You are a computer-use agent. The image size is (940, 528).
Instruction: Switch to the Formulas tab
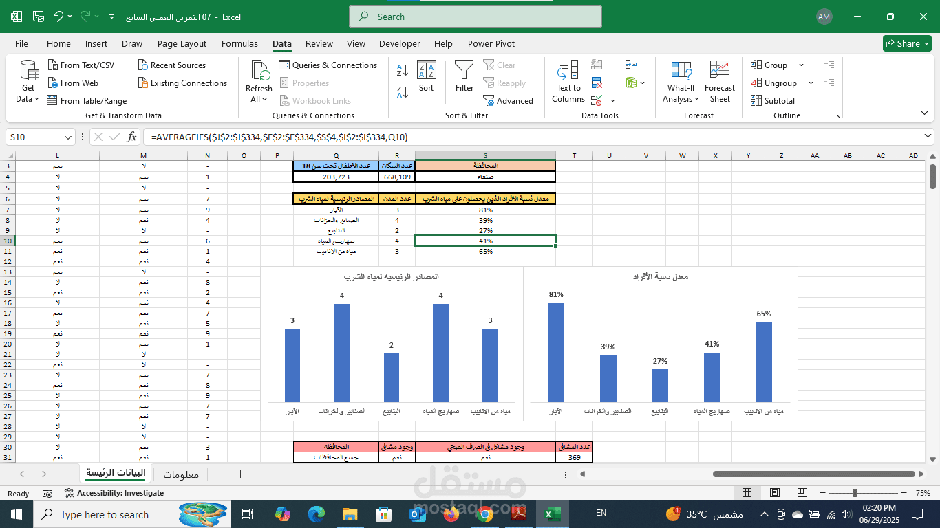tap(239, 43)
